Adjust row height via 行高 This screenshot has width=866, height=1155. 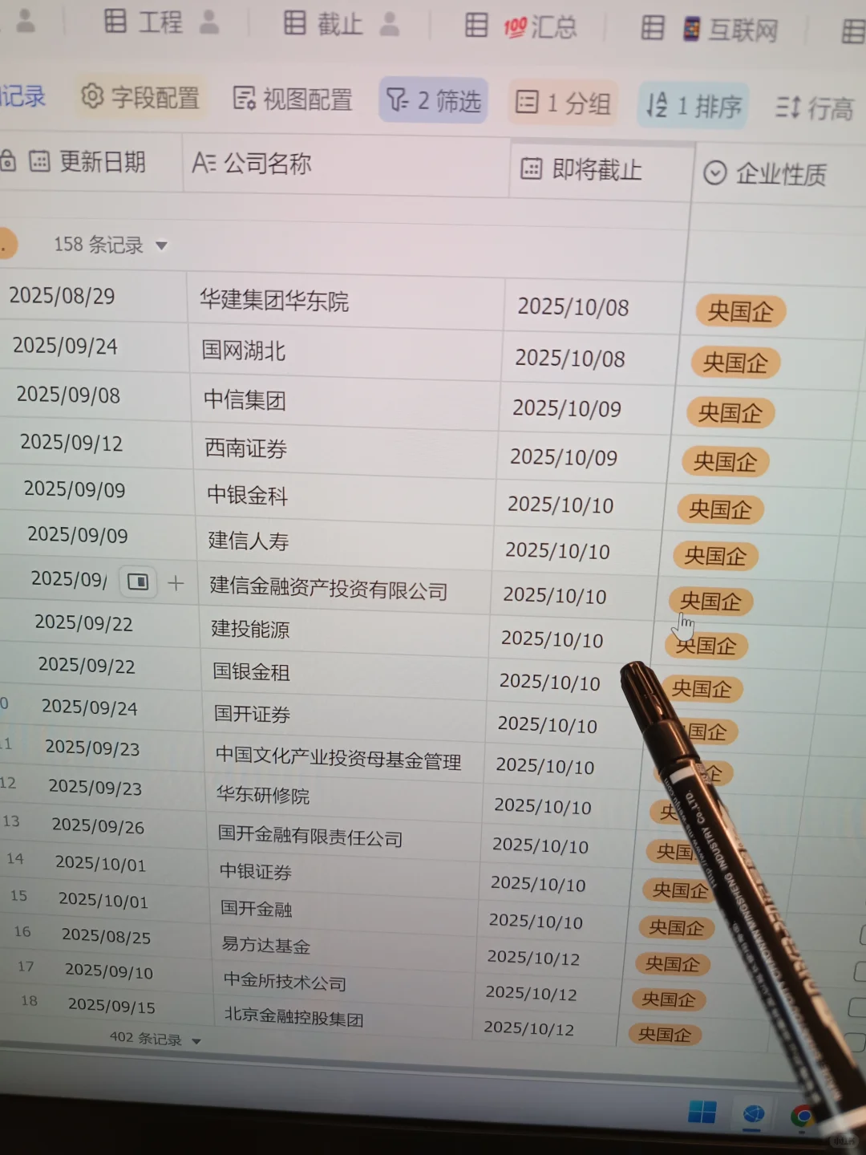(x=815, y=107)
